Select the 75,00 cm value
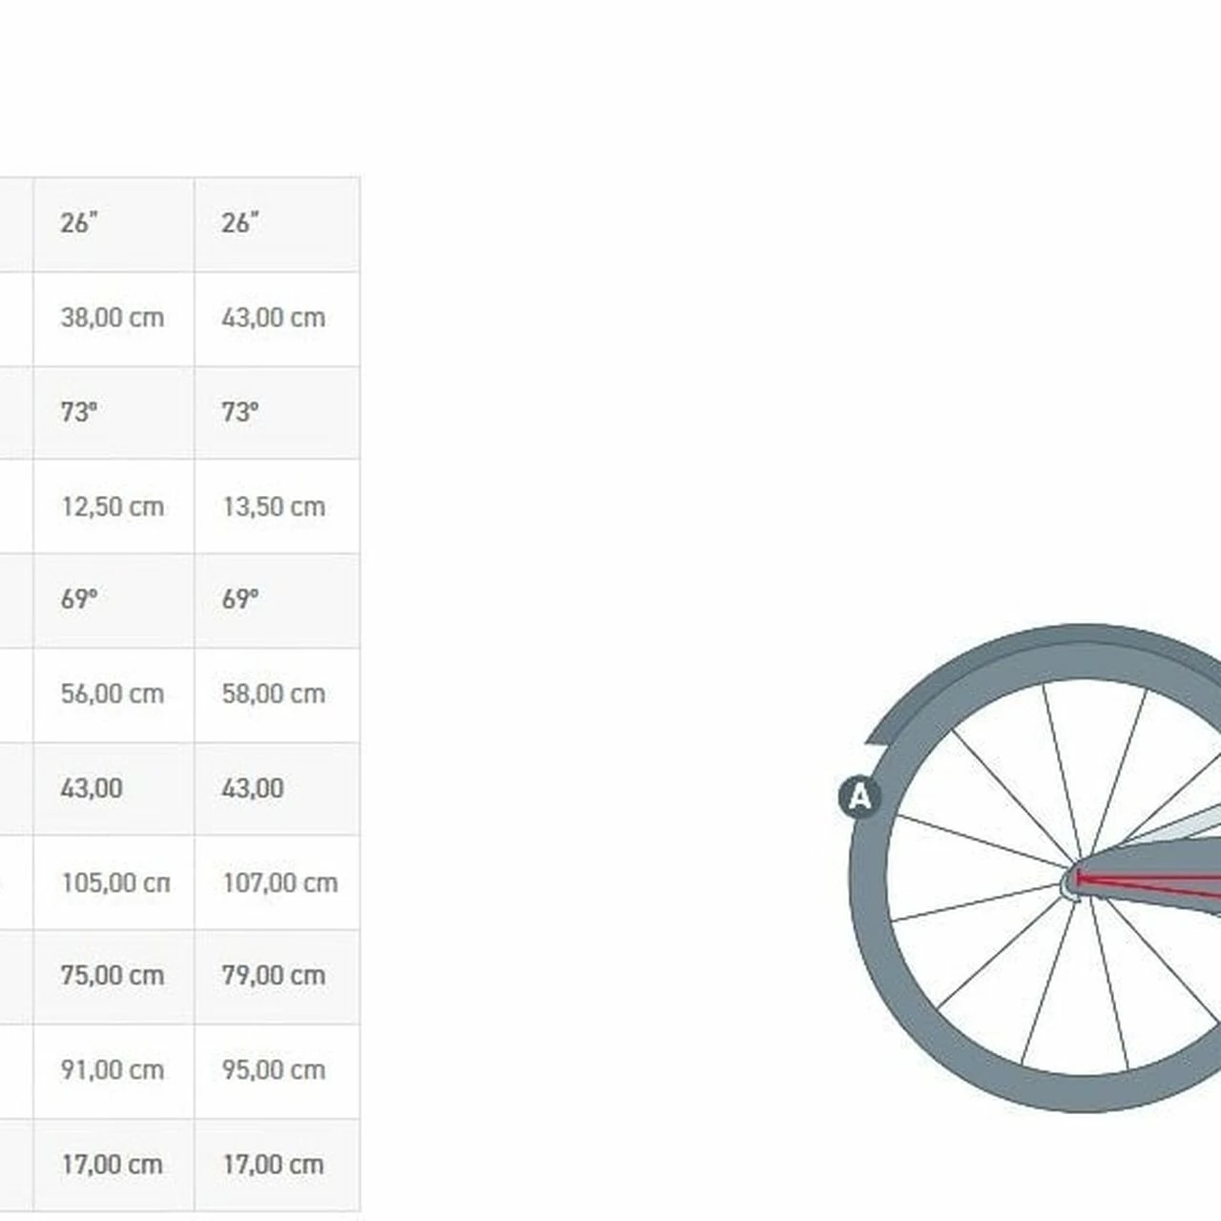Screen dimensions: 1221x1221 click(x=113, y=976)
